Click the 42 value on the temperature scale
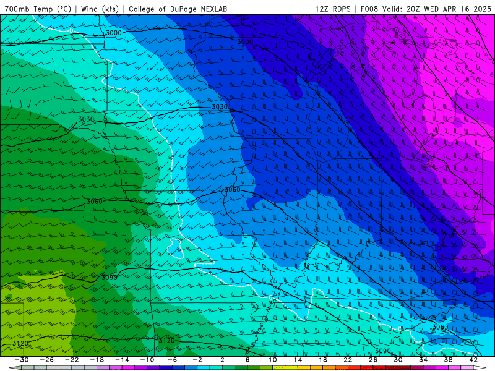Viewport: 495px width, 371px height. point(473,360)
